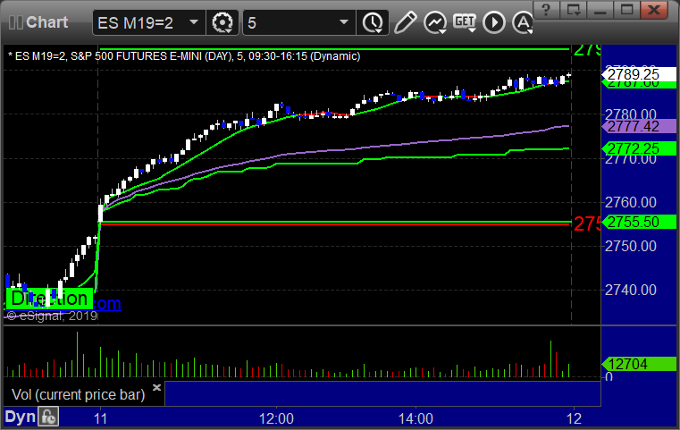Open the blue .com link on chart

click(x=106, y=303)
